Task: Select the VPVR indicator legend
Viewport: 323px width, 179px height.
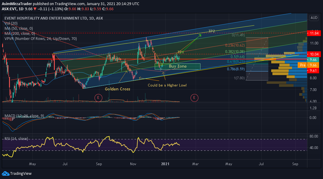Action: point(41,39)
